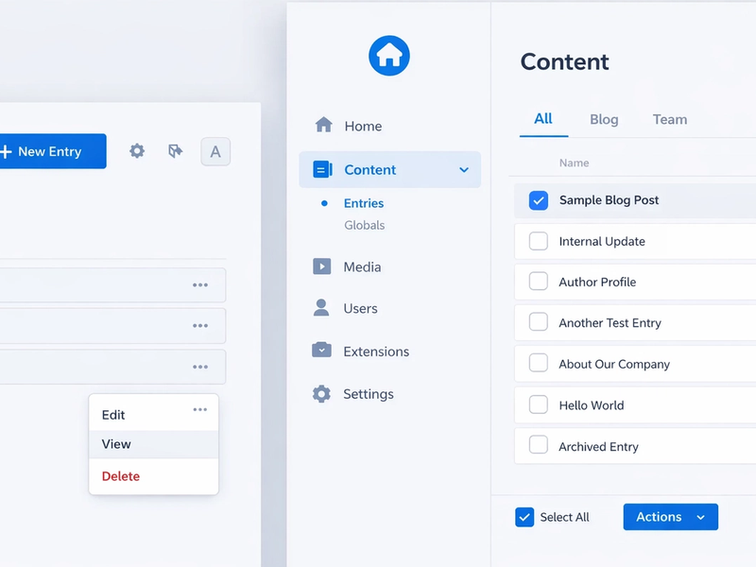The width and height of the screenshot is (756, 567).
Task: Switch to the All tab
Action: point(543,119)
